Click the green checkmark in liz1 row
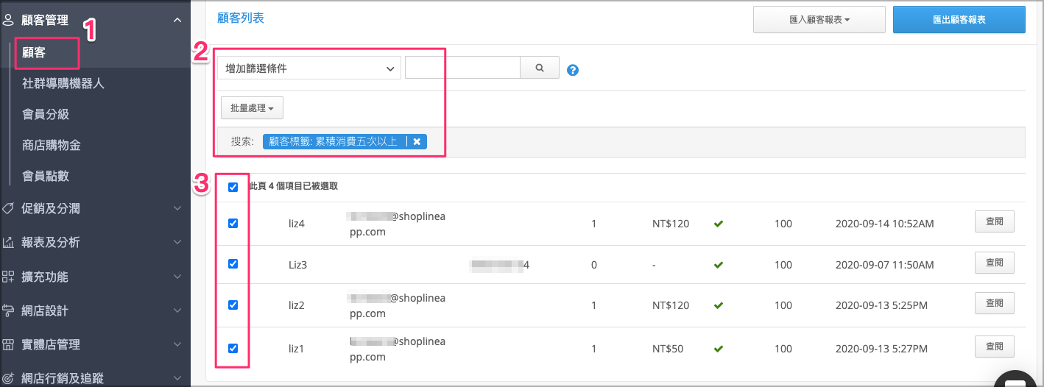Image resolution: width=1044 pixels, height=387 pixels. [x=719, y=348]
